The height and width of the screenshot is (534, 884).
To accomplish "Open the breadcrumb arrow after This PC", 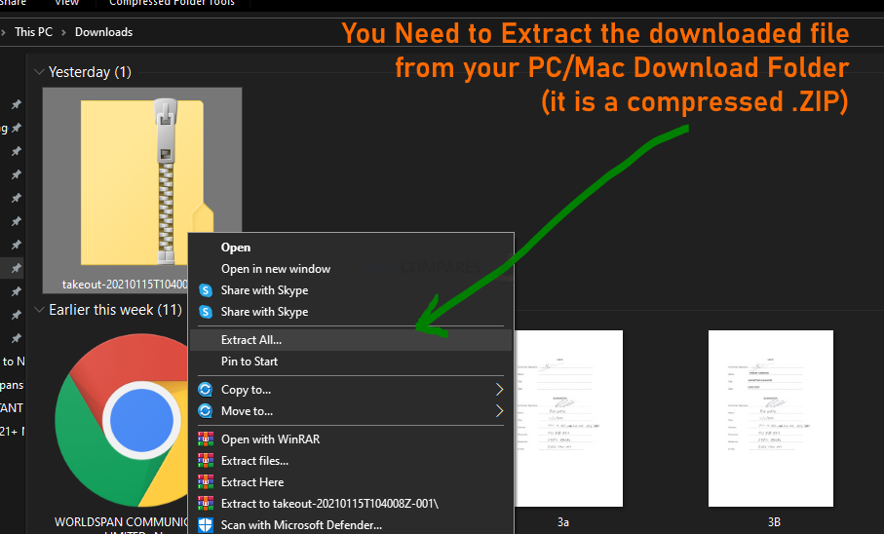I will coord(63,32).
